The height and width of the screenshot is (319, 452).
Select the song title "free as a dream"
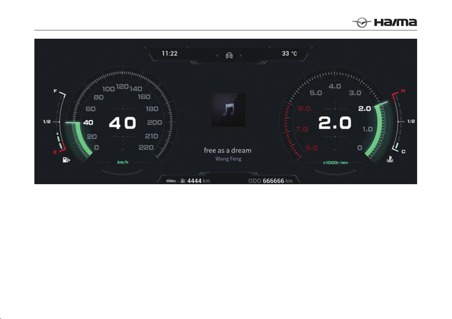click(228, 150)
